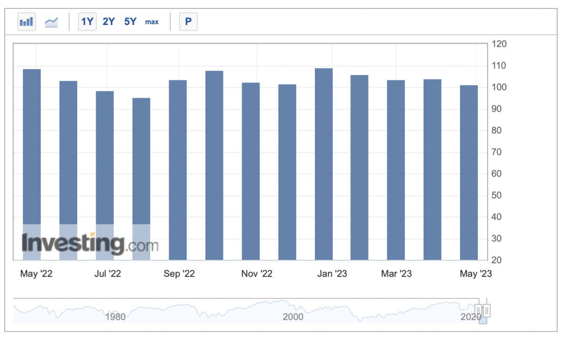Click the P button in toolbar
Screen dimensions: 564x337
(x=188, y=22)
